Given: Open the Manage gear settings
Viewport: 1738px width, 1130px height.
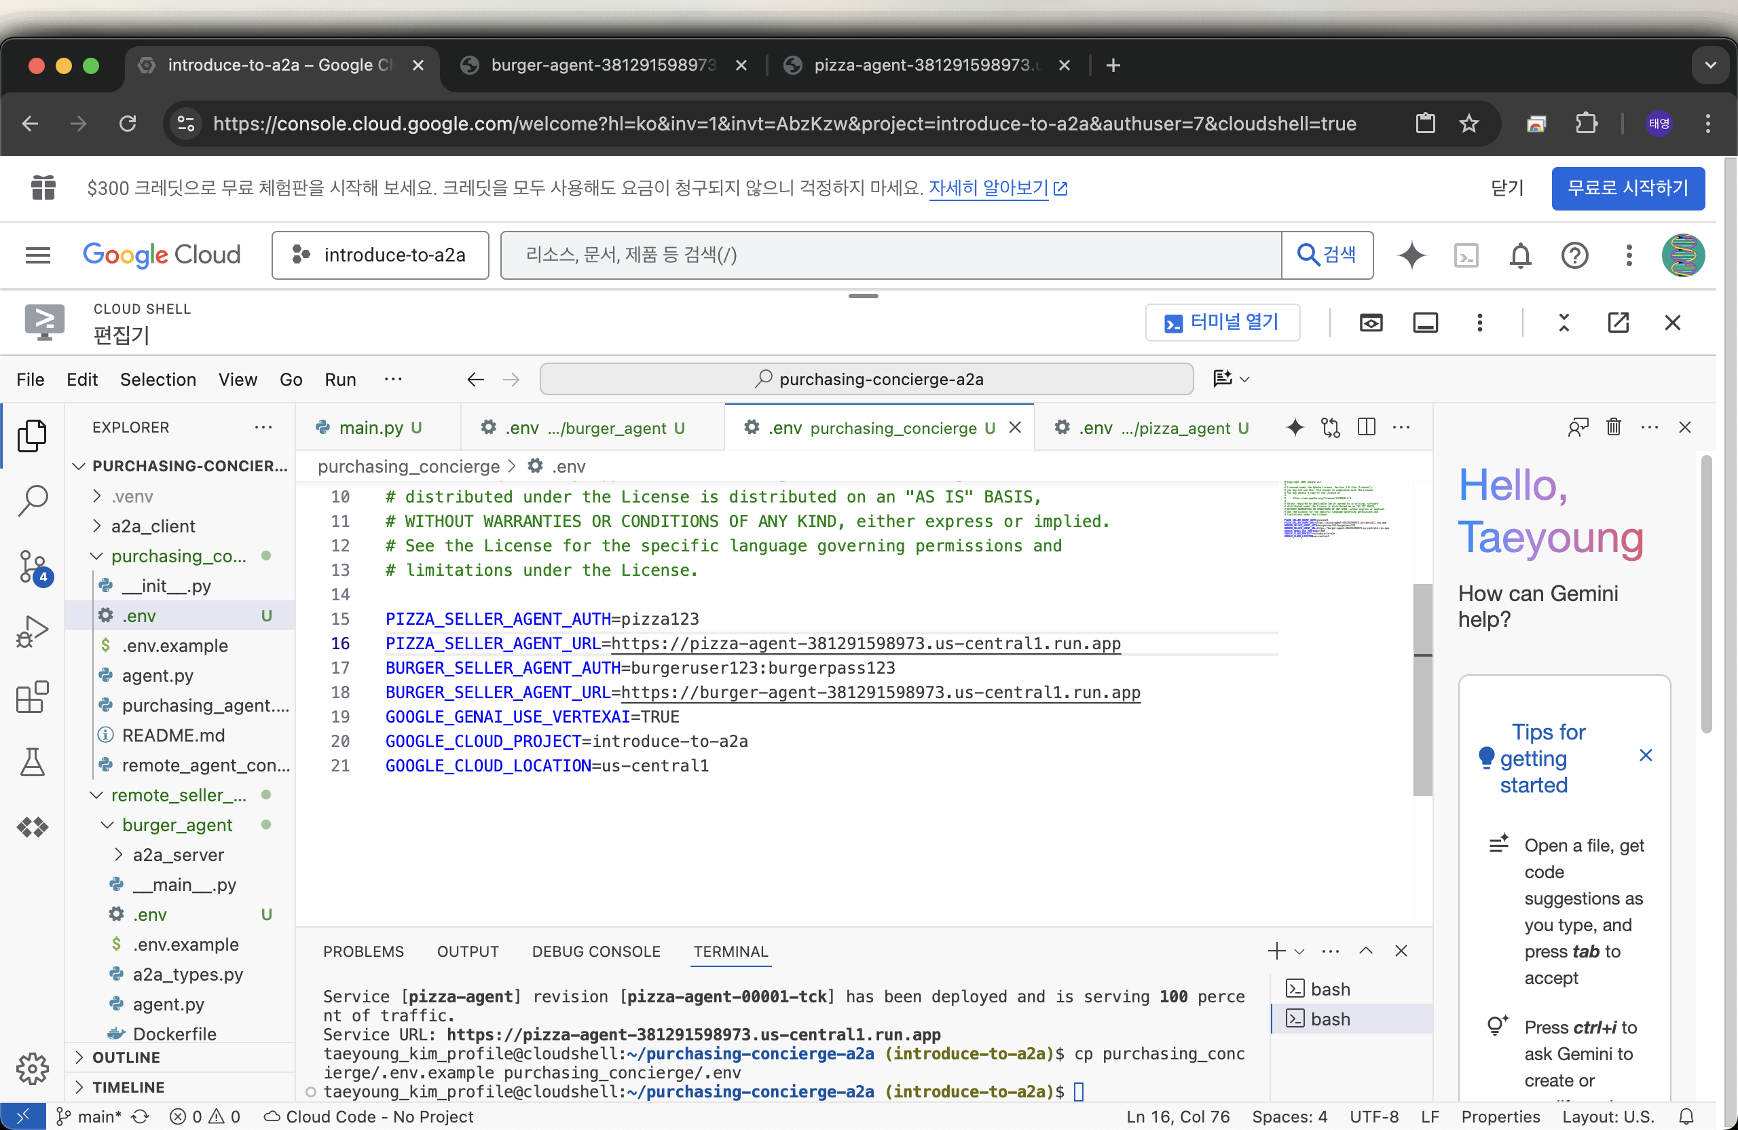Looking at the screenshot, I should coord(32,1069).
